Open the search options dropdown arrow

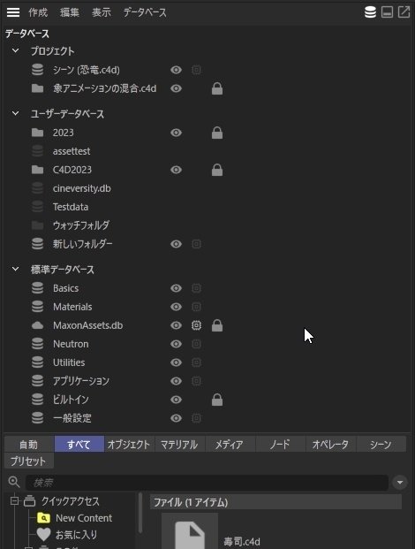(x=400, y=483)
